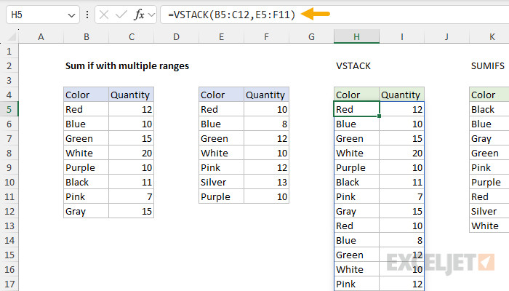The image size is (509, 291).
Task: Select column F header
Action: tap(267, 36)
